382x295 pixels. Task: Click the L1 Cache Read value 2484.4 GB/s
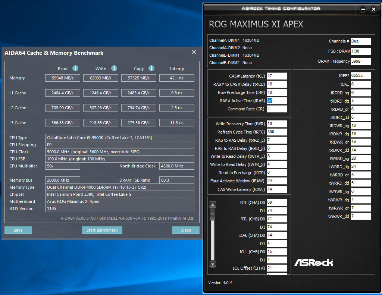63,93
